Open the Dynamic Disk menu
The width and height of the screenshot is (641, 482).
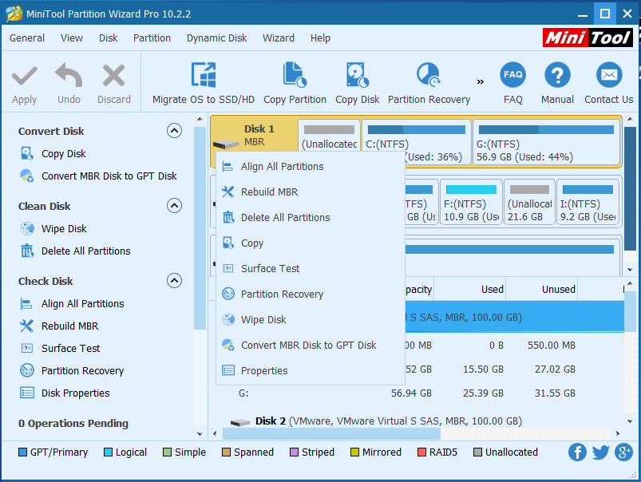coord(216,38)
